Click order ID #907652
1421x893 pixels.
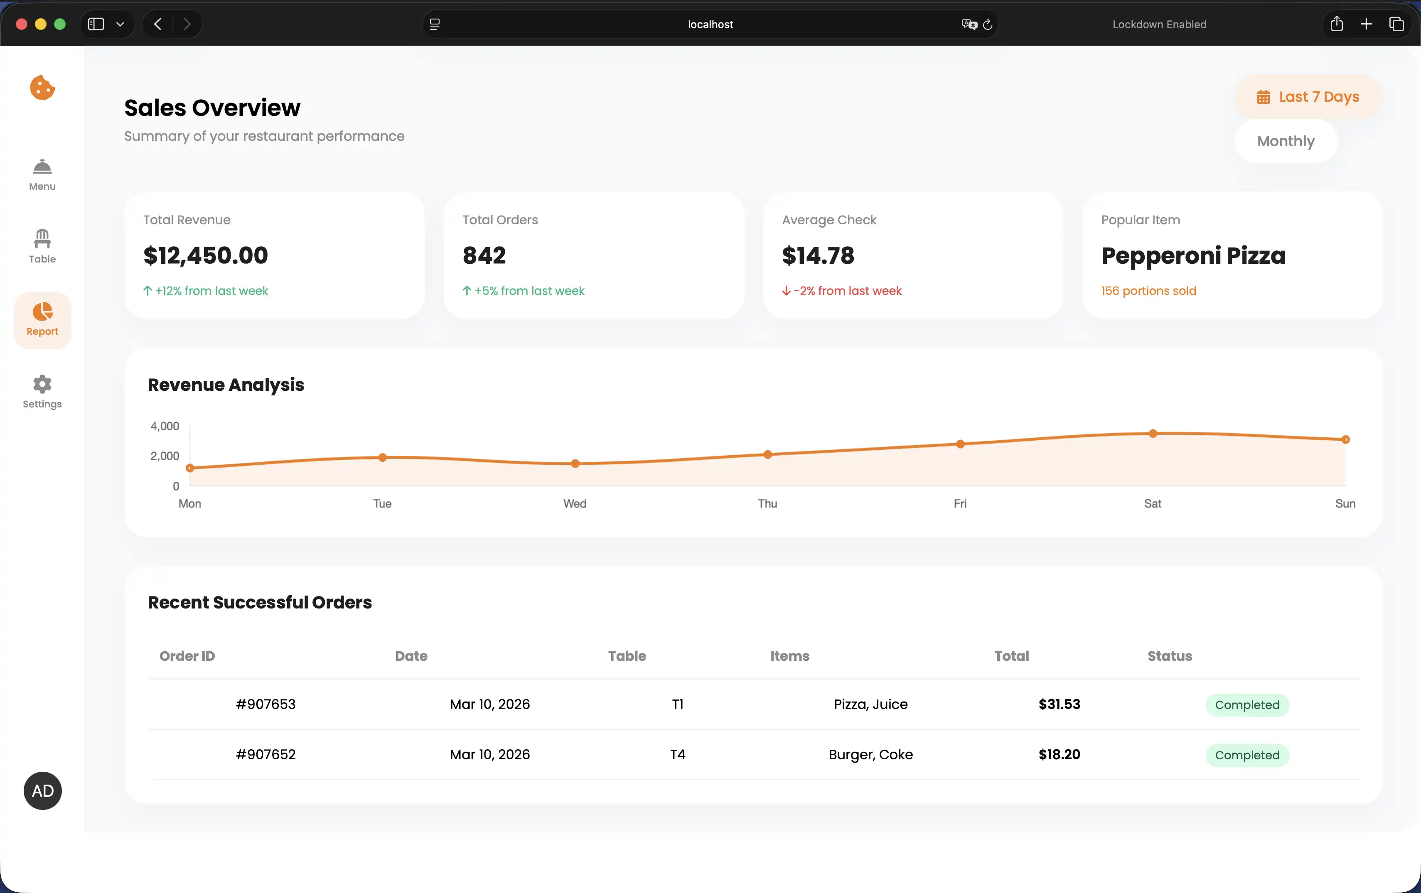(266, 754)
